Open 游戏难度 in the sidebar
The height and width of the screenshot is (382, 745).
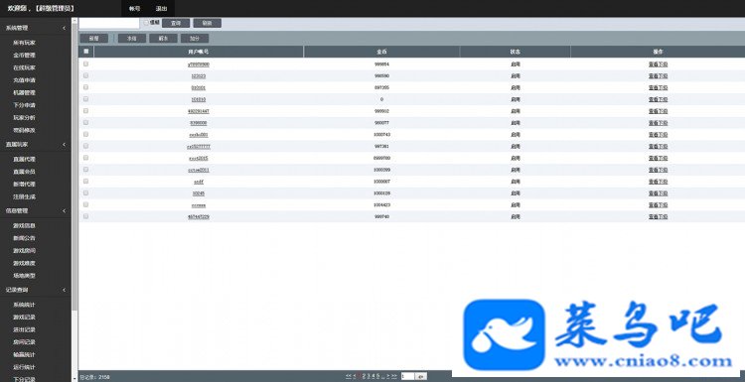click(x=24, y=262)
